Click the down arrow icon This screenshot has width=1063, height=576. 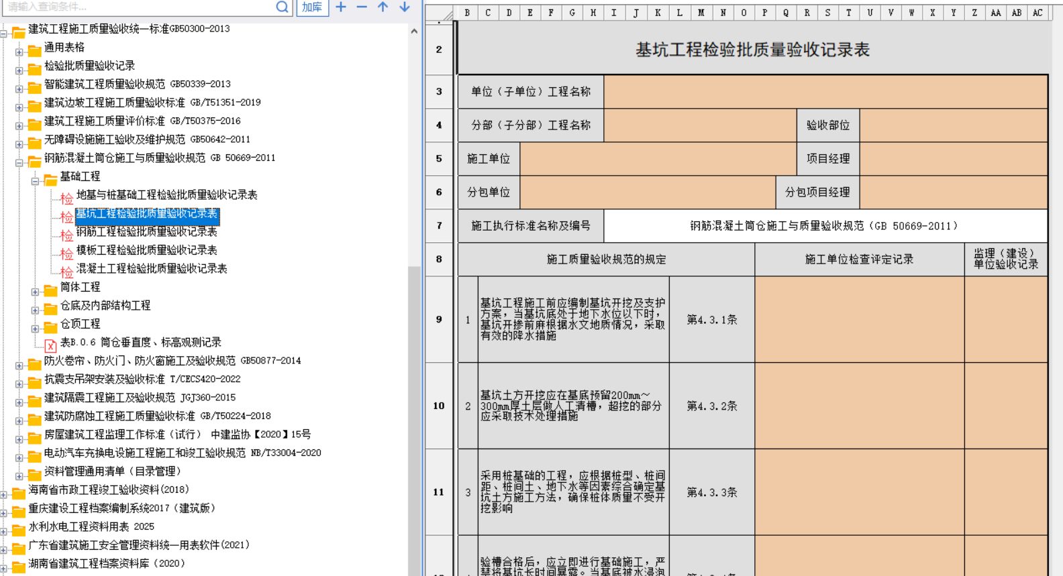tap(404, 7)
